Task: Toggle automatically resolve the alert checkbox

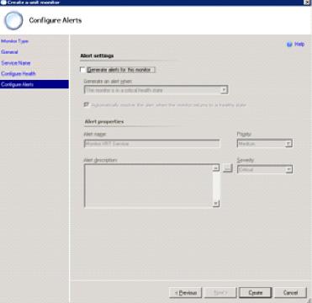Action: [87, 104]
